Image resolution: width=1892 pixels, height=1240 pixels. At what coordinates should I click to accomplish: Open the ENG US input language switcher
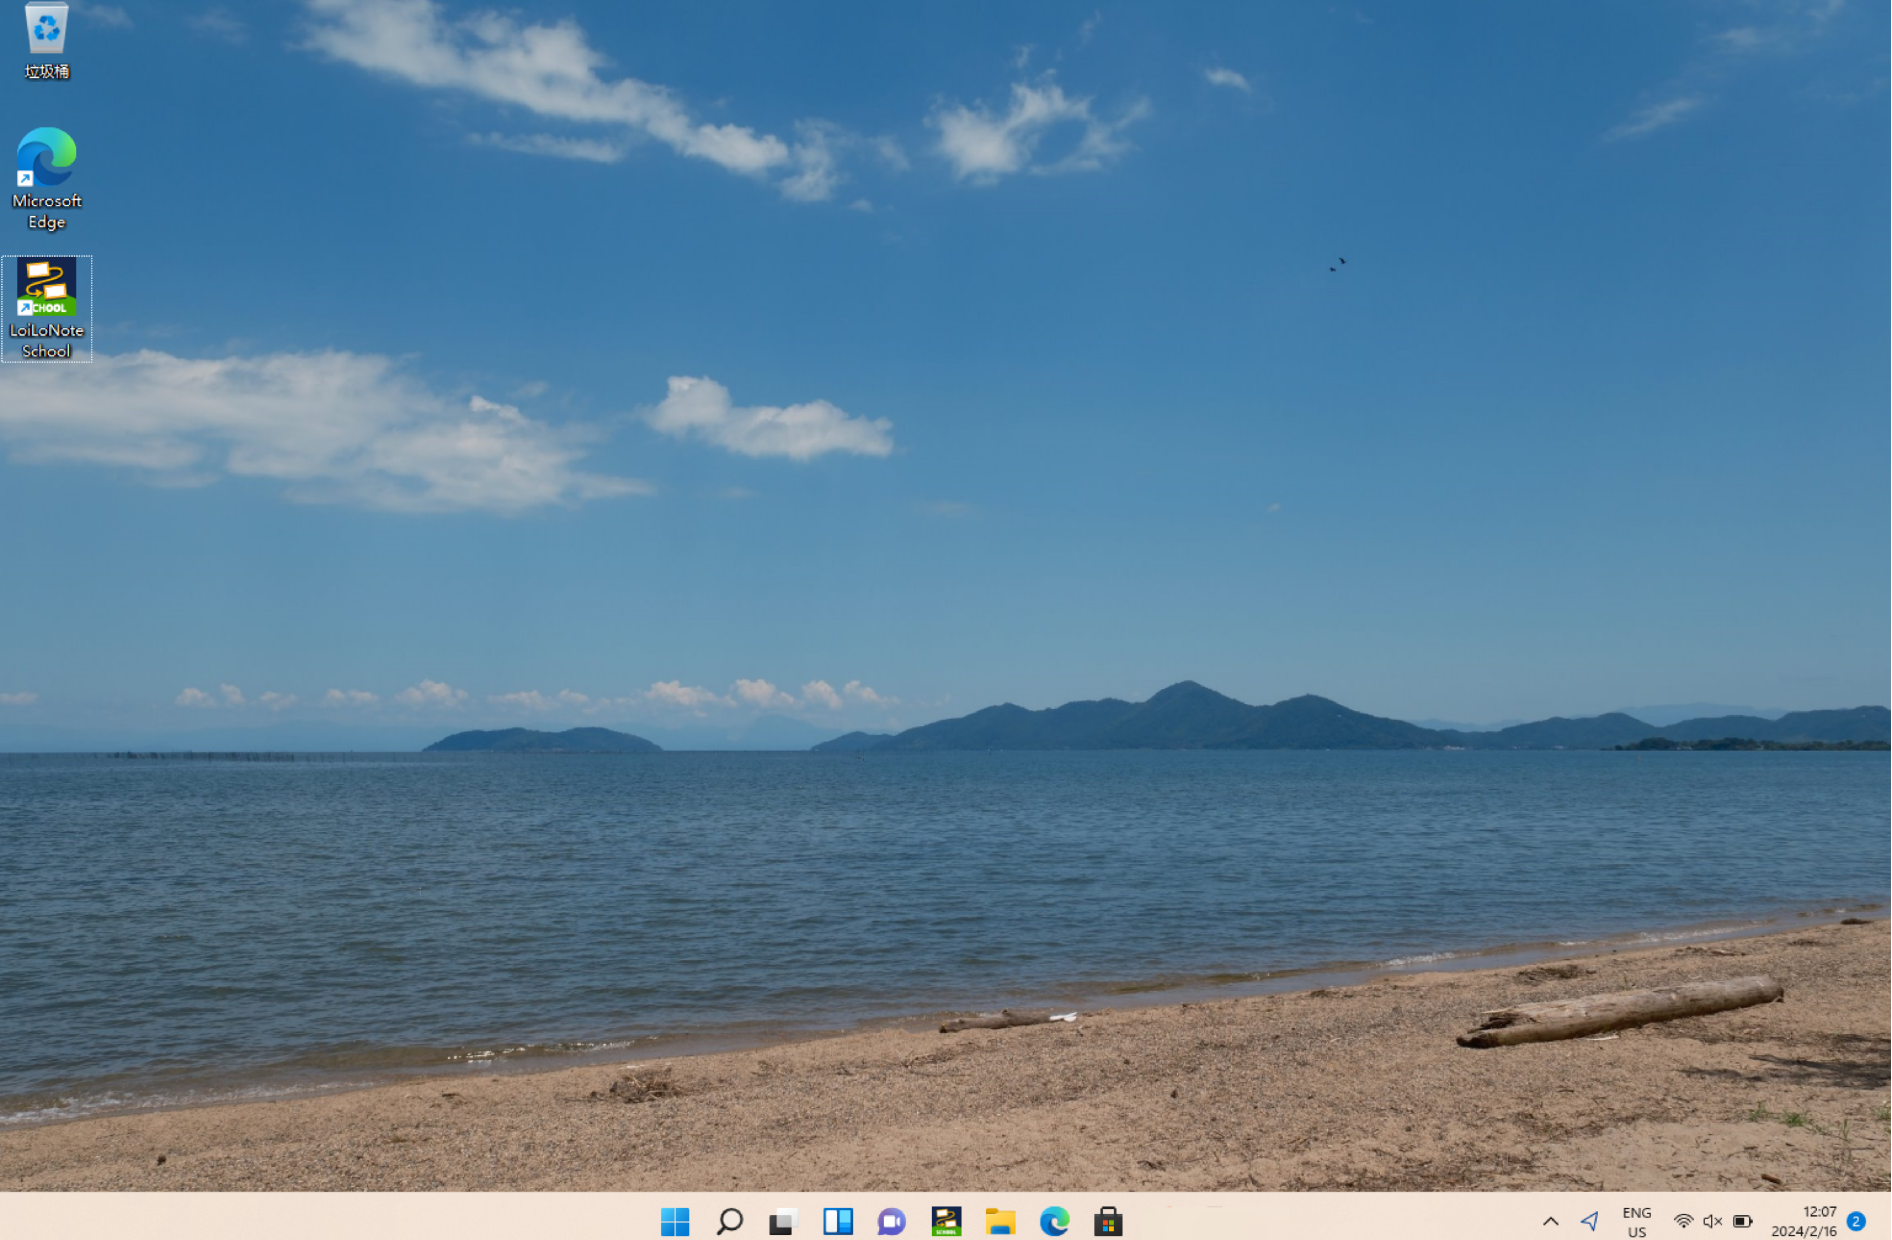click(x=1636, y=1222)
